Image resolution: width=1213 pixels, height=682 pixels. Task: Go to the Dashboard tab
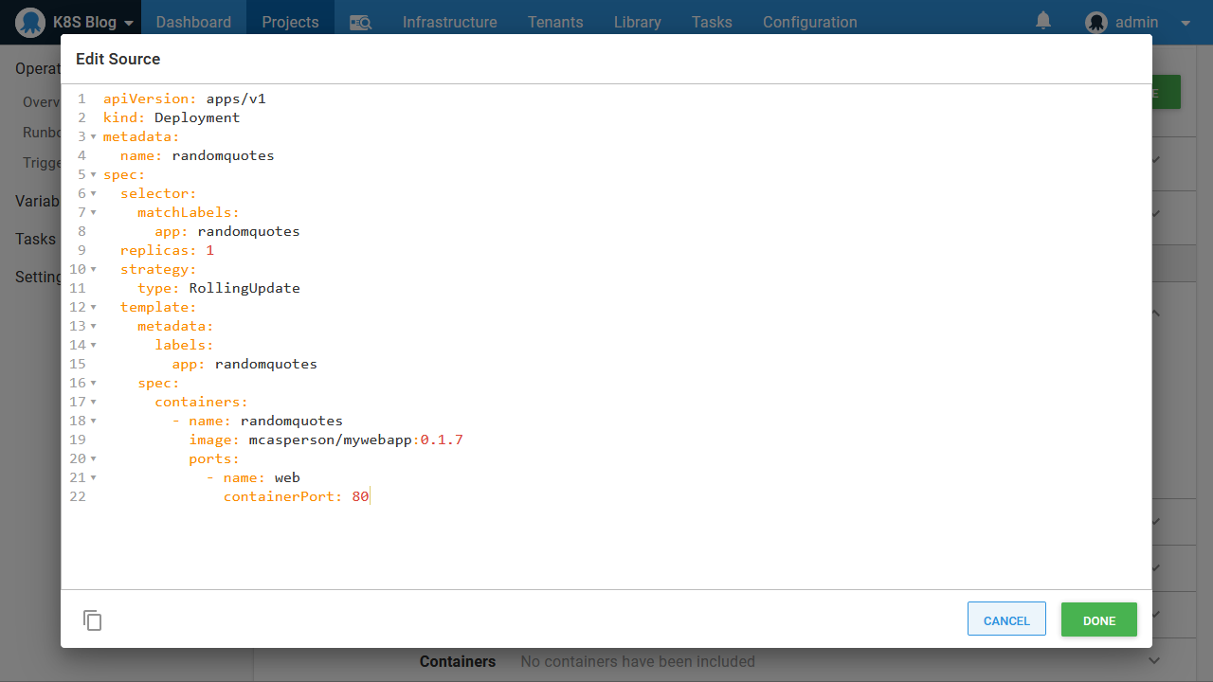193,22
